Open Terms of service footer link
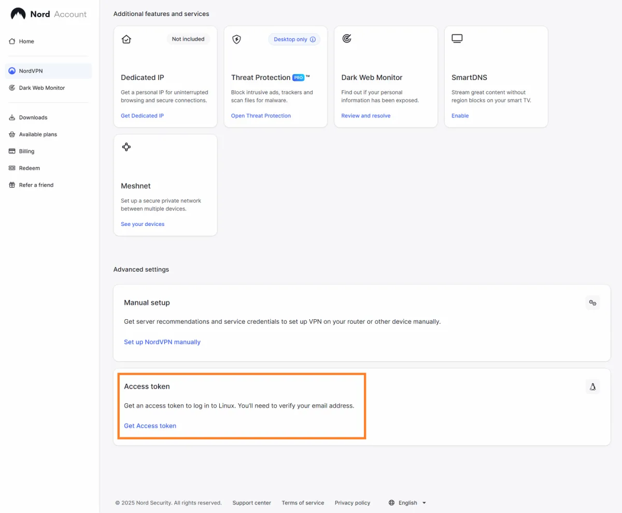 303,503
